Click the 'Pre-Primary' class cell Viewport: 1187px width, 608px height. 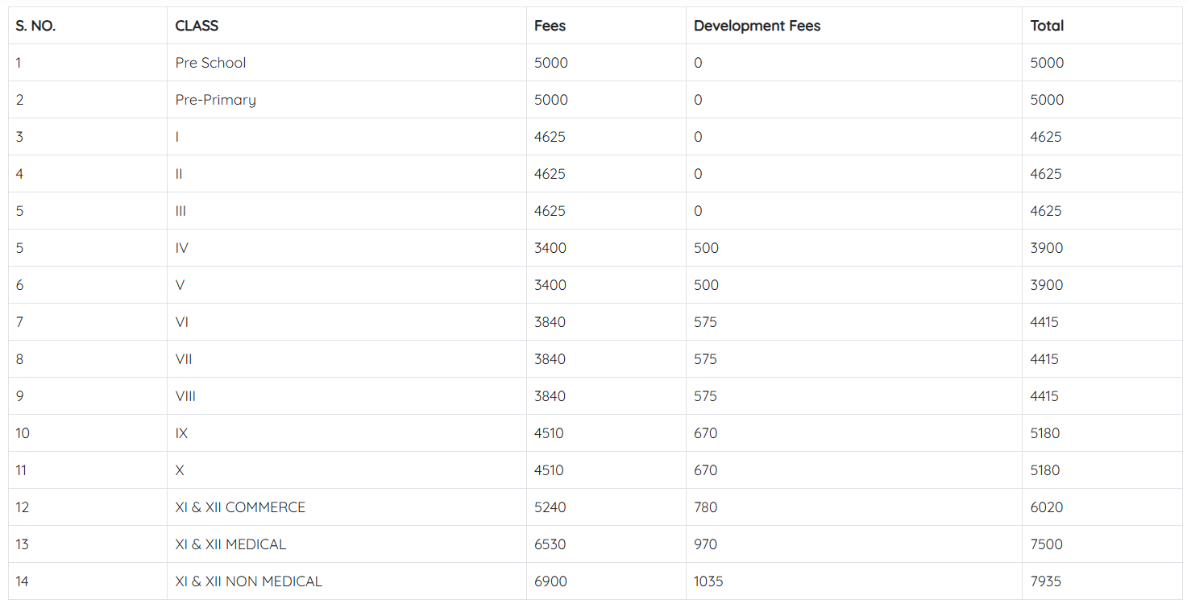click(215, 100)
